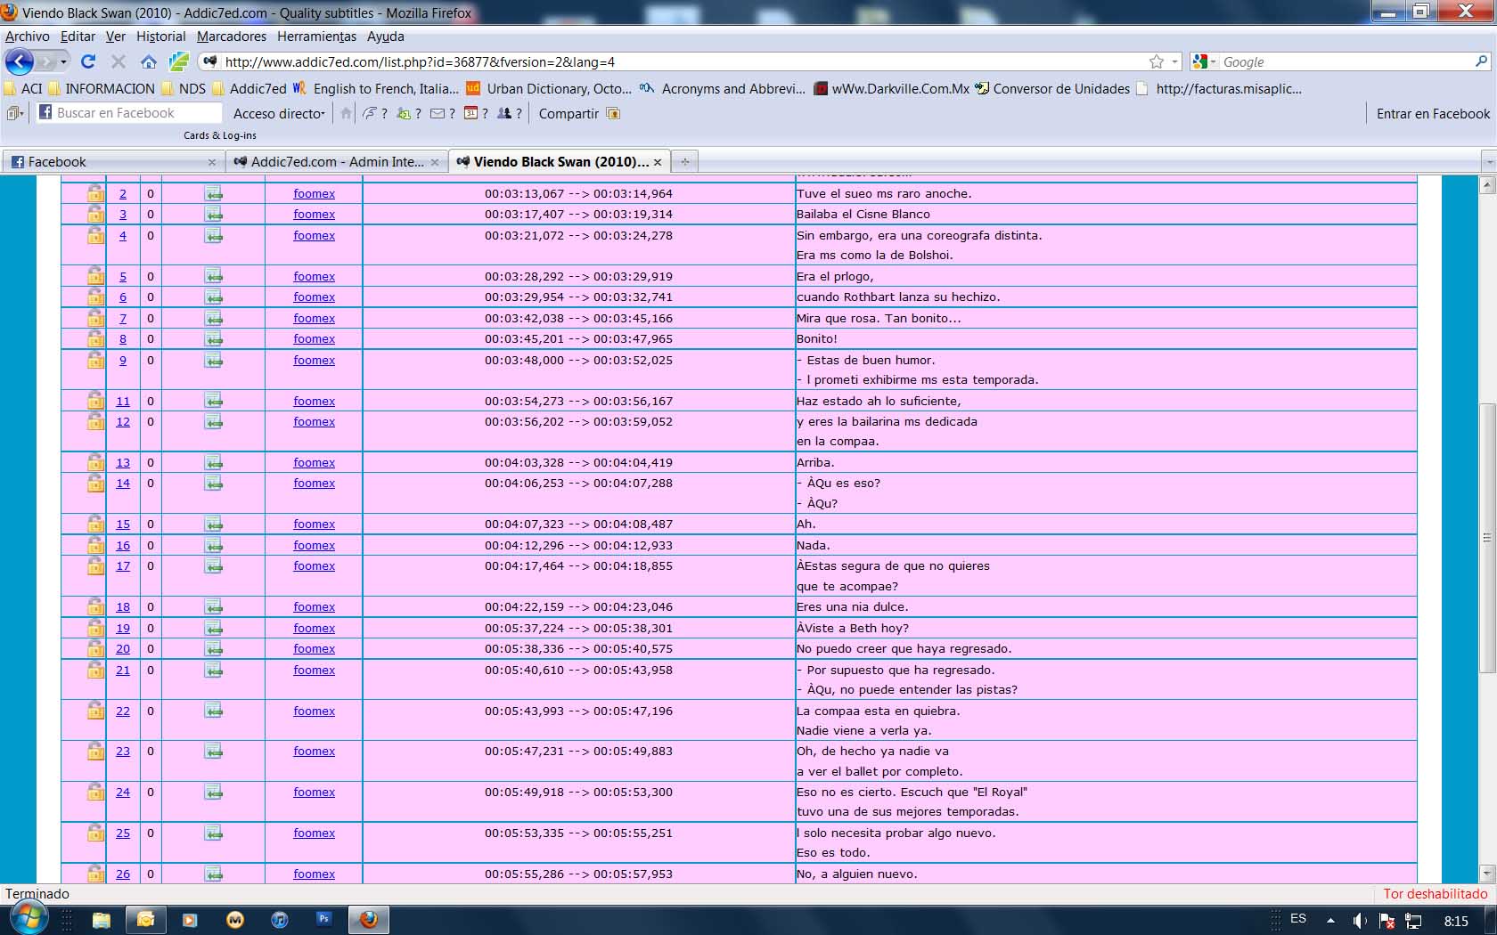This screenshot has width=1497, height=935.
Task: Click the lock icon in row 20
Action: pos(95,648)
